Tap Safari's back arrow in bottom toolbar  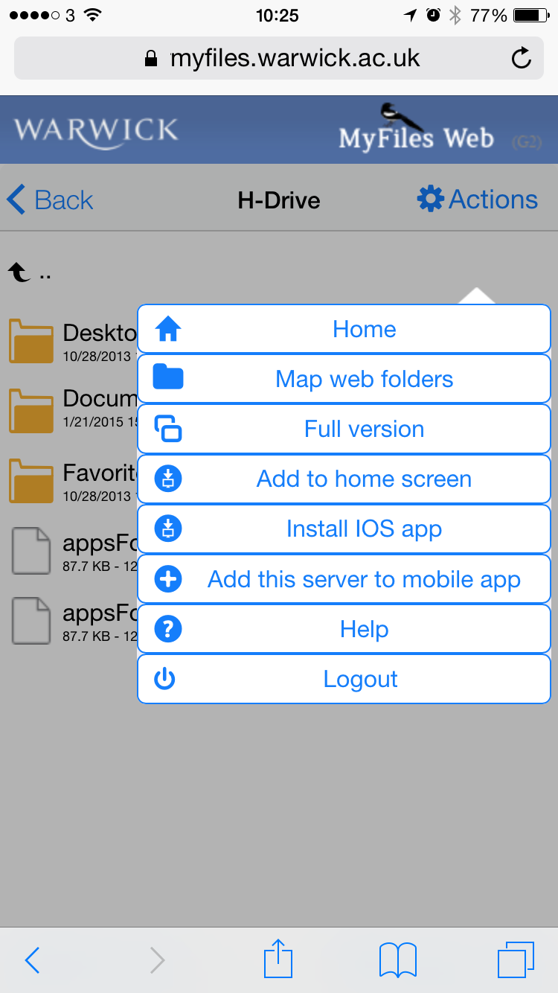(x=32, y=960)
